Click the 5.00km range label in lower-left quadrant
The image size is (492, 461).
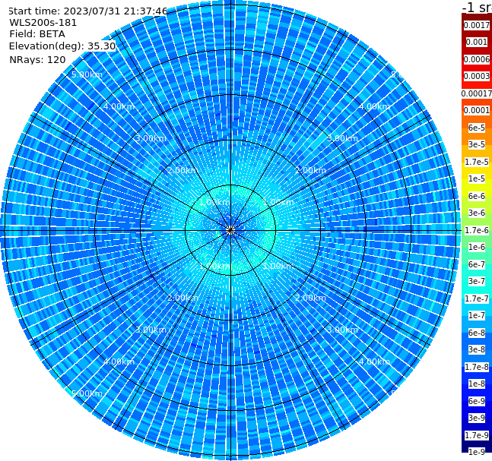[x=87, y=393]
